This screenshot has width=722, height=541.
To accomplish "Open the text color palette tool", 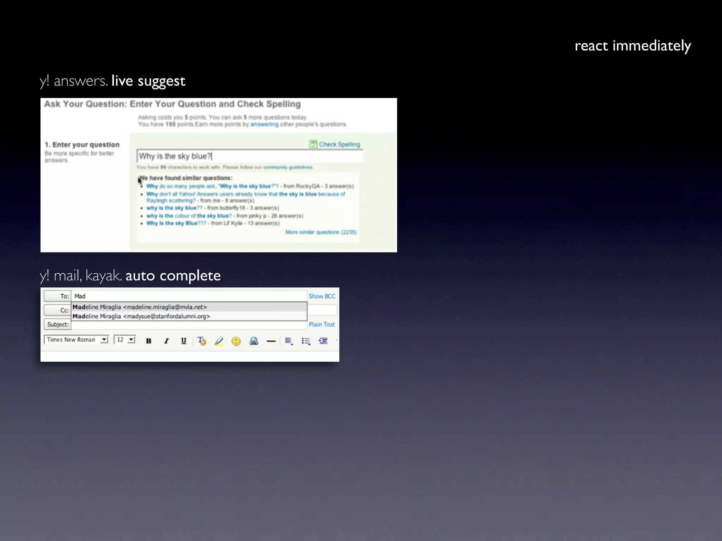I will (202, 341).
